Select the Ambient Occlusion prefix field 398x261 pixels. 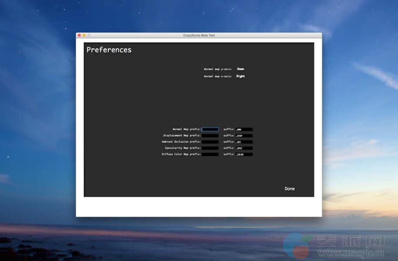coord(210,142)
